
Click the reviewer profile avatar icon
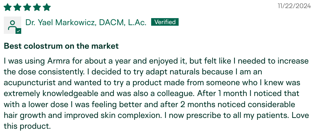click(x=12, y=25)
